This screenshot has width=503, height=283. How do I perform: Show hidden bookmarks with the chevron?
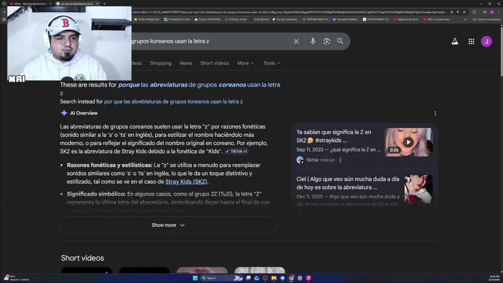coord(465,19)
